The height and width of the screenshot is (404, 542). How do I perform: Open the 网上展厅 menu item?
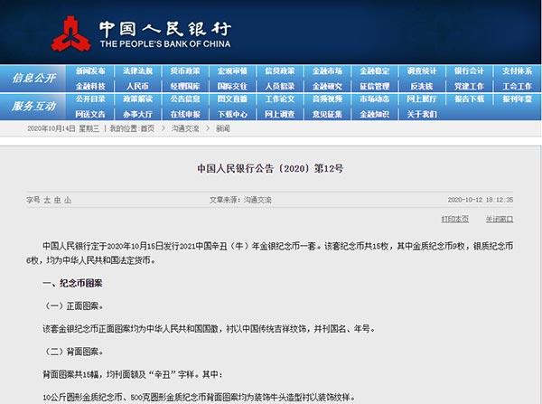[422, 99]
